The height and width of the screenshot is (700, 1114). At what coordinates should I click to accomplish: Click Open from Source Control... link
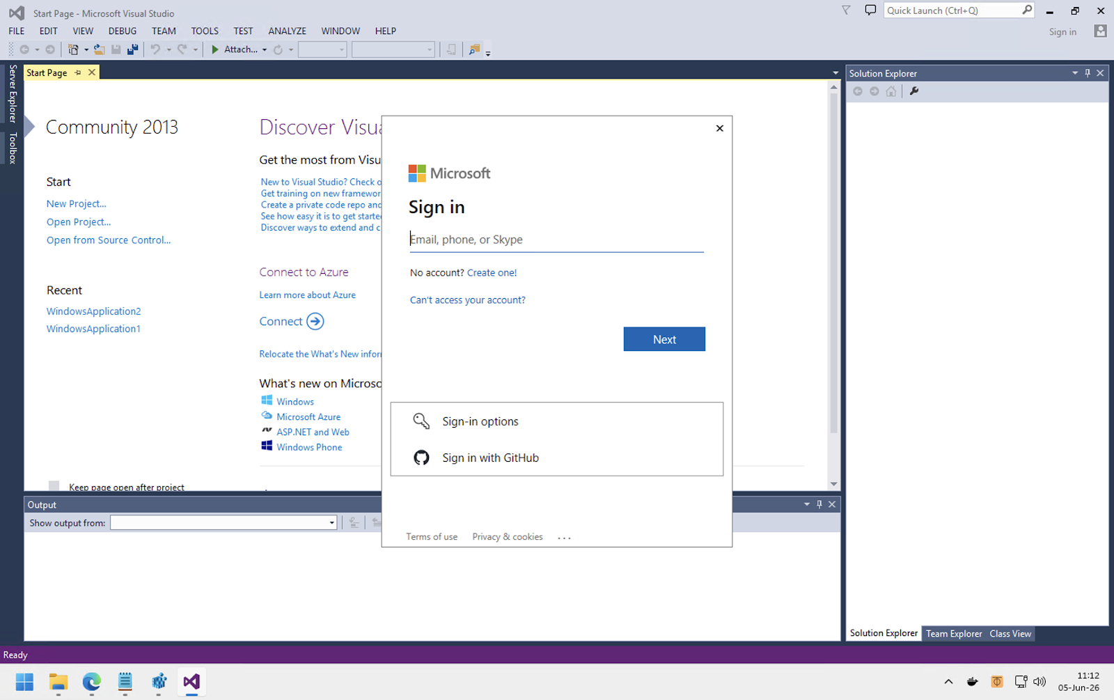109,240
